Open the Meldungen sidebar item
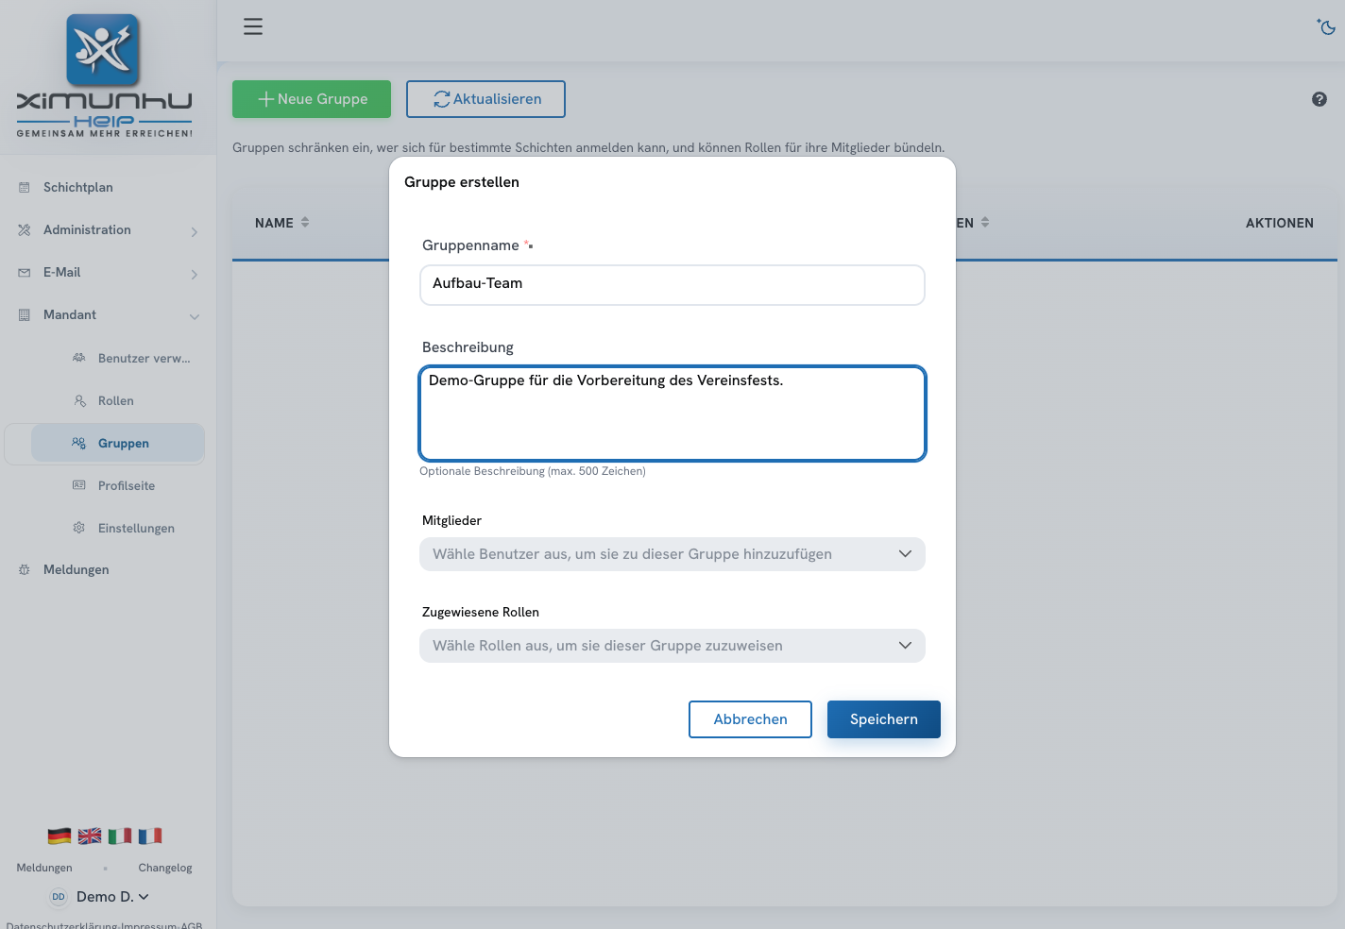This screenshot has height=929, width=1345. (x=77, y=570)
